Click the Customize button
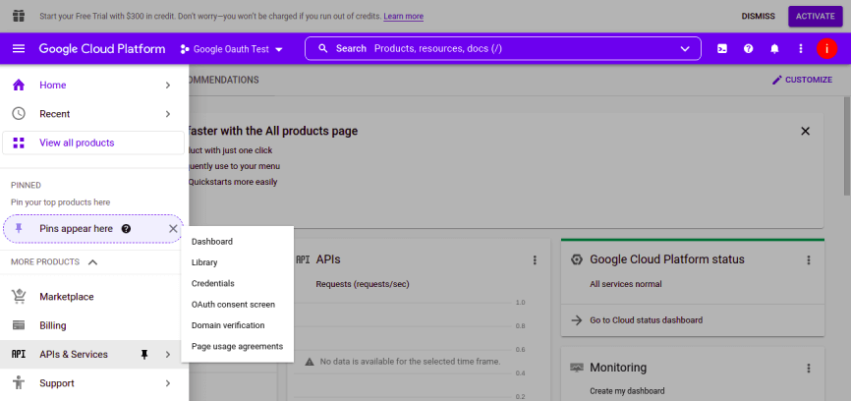The height and width of the screenshot is (401, 851). click(802, 80)
